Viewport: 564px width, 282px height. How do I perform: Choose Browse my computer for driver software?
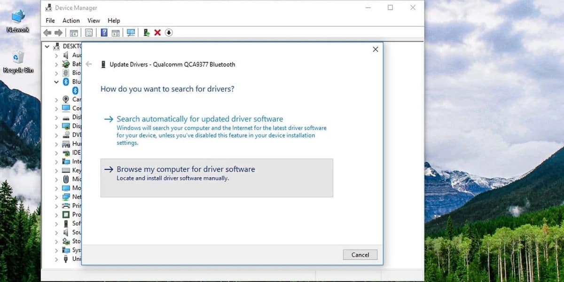(186, 169)
